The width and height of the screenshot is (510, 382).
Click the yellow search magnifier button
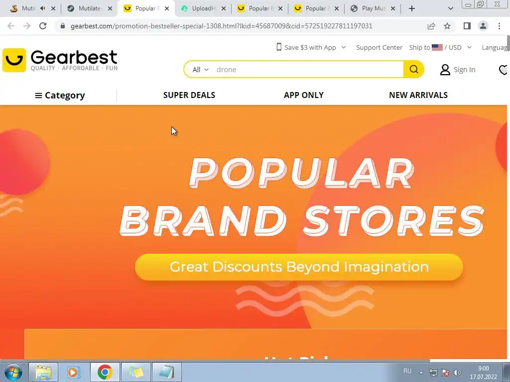coord(414,69)
